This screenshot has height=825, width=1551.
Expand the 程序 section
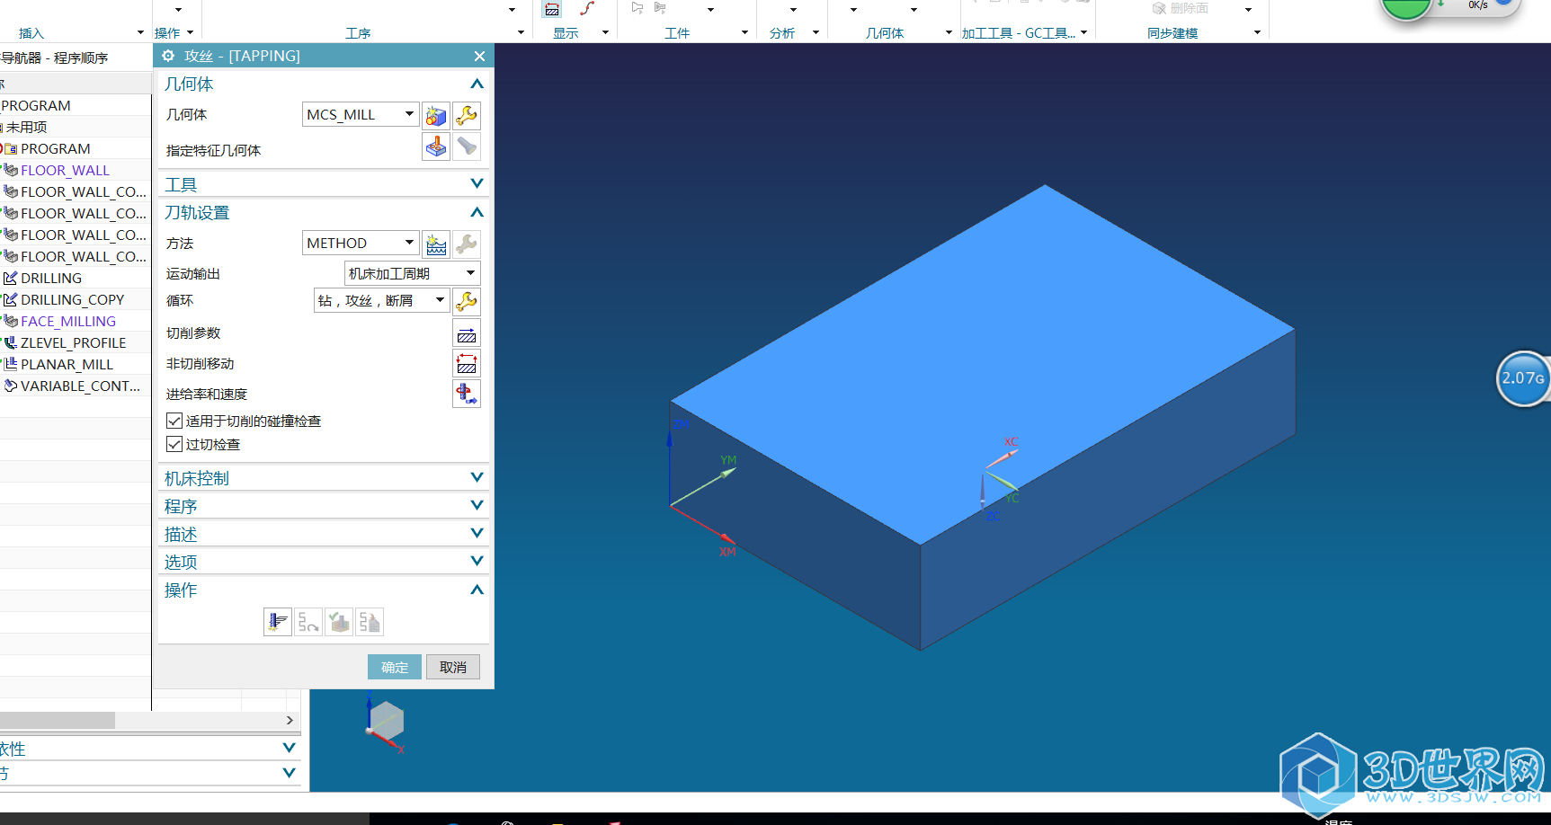(477, 506)
